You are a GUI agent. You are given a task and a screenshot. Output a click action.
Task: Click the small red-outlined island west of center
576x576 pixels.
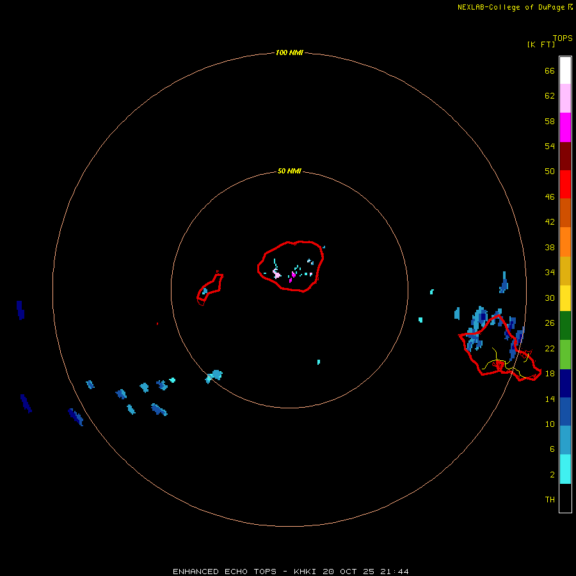click(x=210, y=288)
